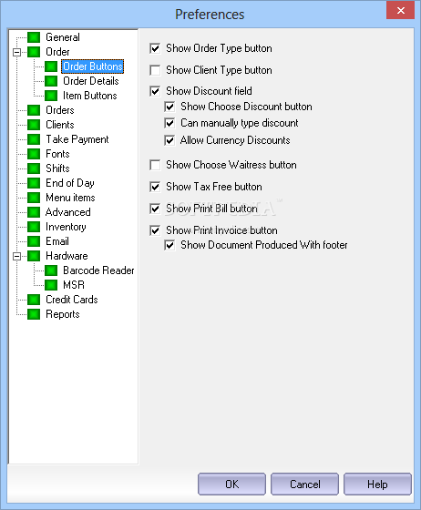
Task: Click the green icon beside Hardware
Action: point(34,256)
